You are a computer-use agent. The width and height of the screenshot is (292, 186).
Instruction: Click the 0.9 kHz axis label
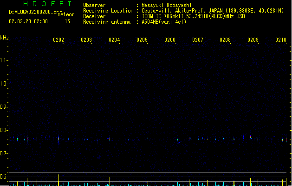coord(4,107)
